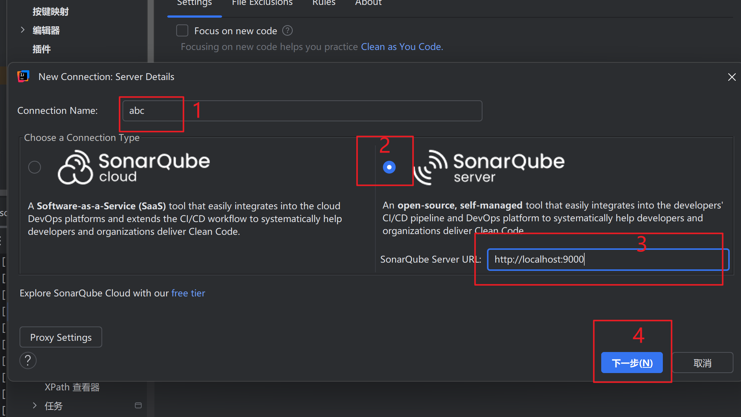Open help via the question mark icon bottom-left
Screen dimensions: 741x417
[28, 360]
